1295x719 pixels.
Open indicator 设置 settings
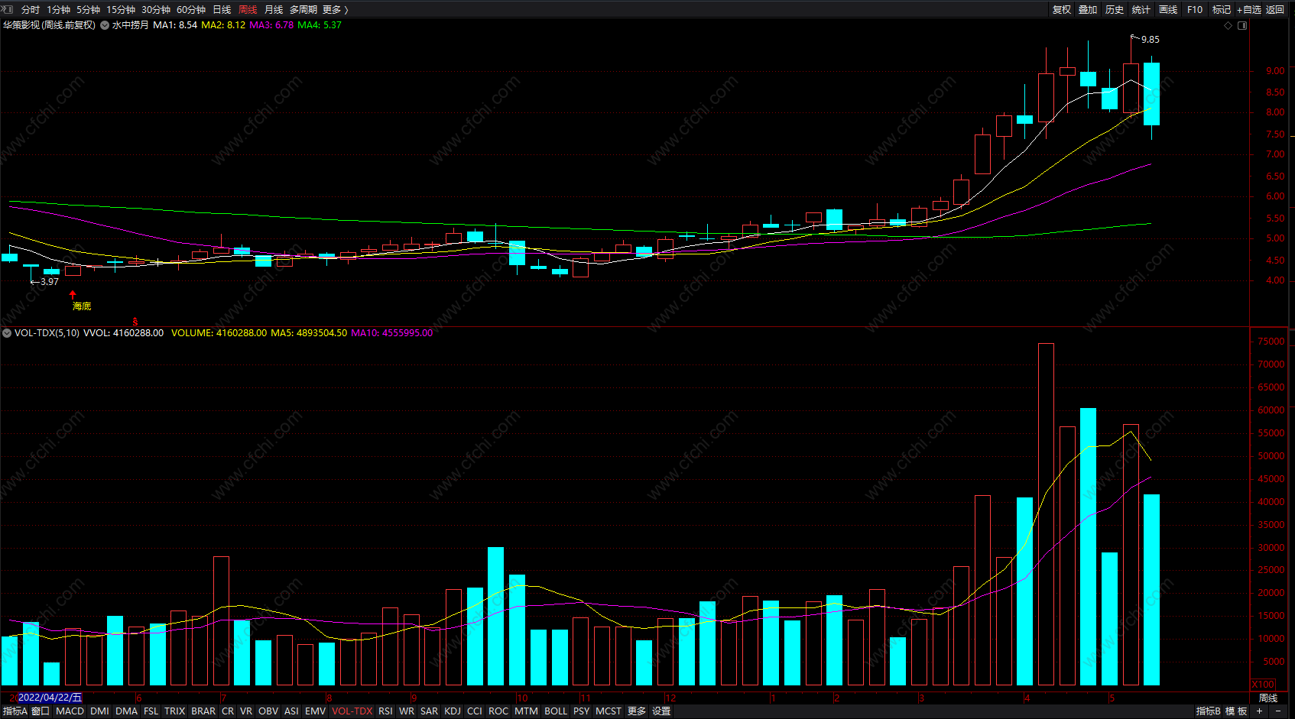pos(661,711)
